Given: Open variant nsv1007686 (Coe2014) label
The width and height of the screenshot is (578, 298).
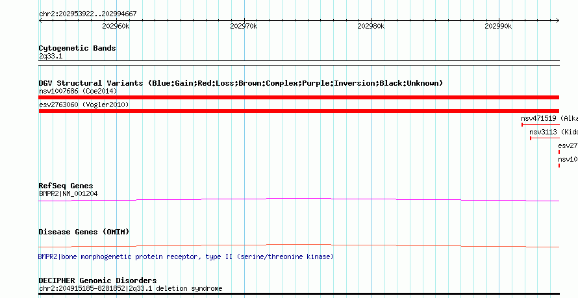Looking at the screenshot, I should 78,91.
